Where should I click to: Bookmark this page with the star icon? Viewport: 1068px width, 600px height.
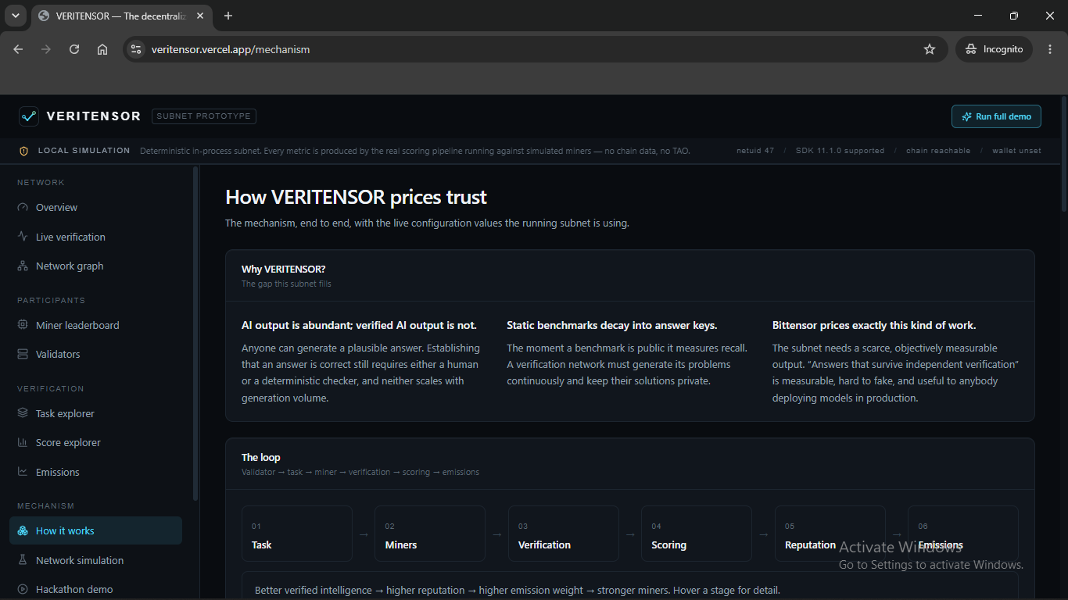pos(930,49)
